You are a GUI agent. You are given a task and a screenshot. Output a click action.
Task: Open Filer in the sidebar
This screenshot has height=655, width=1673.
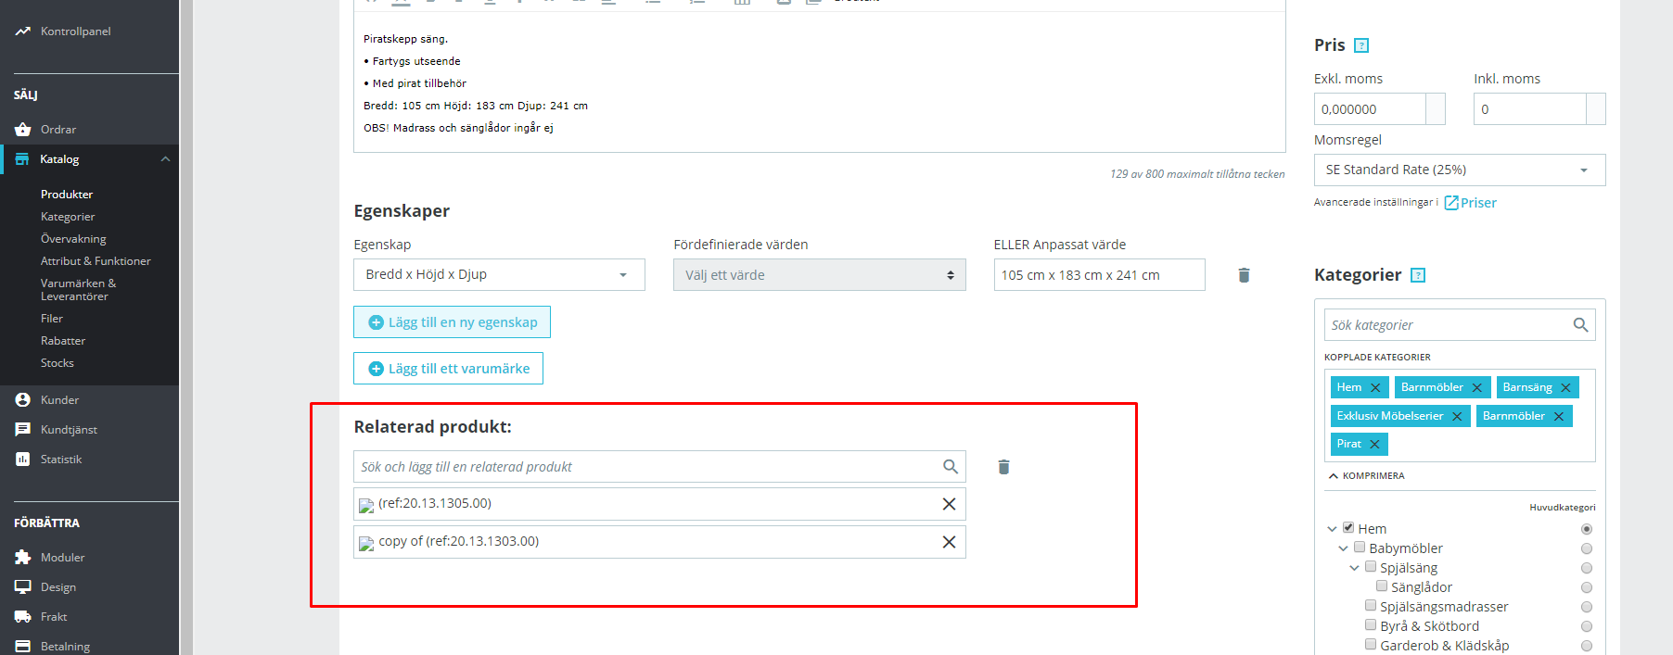(52, 319)
